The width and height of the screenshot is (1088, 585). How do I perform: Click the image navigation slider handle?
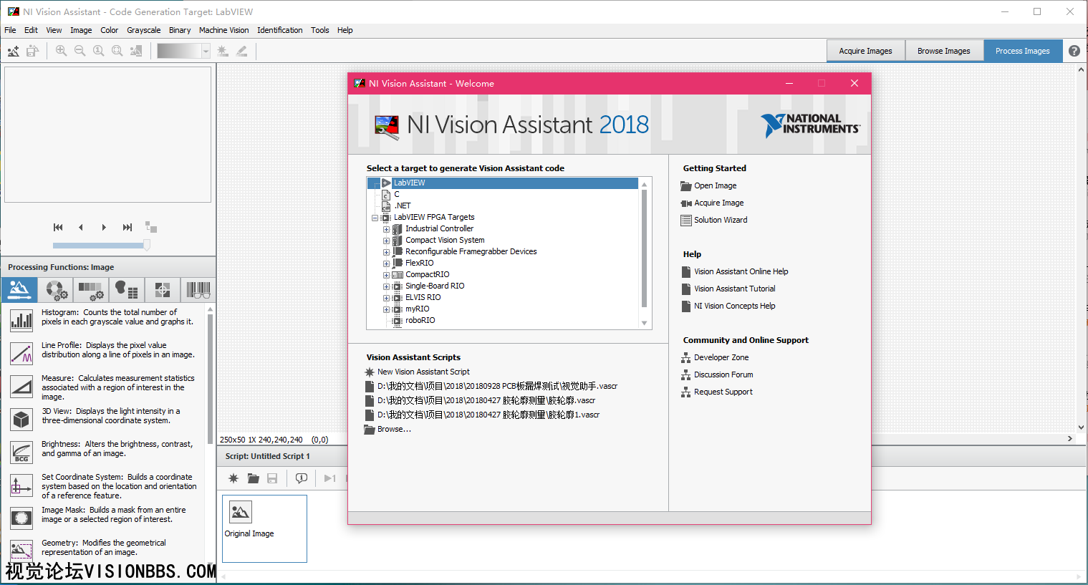[147, 245]
